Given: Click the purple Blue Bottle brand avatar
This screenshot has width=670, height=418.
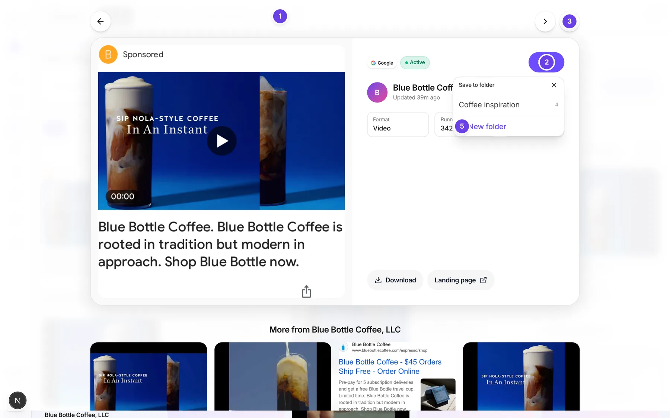Looking at the screenshot, I should (x=377, y=93).
